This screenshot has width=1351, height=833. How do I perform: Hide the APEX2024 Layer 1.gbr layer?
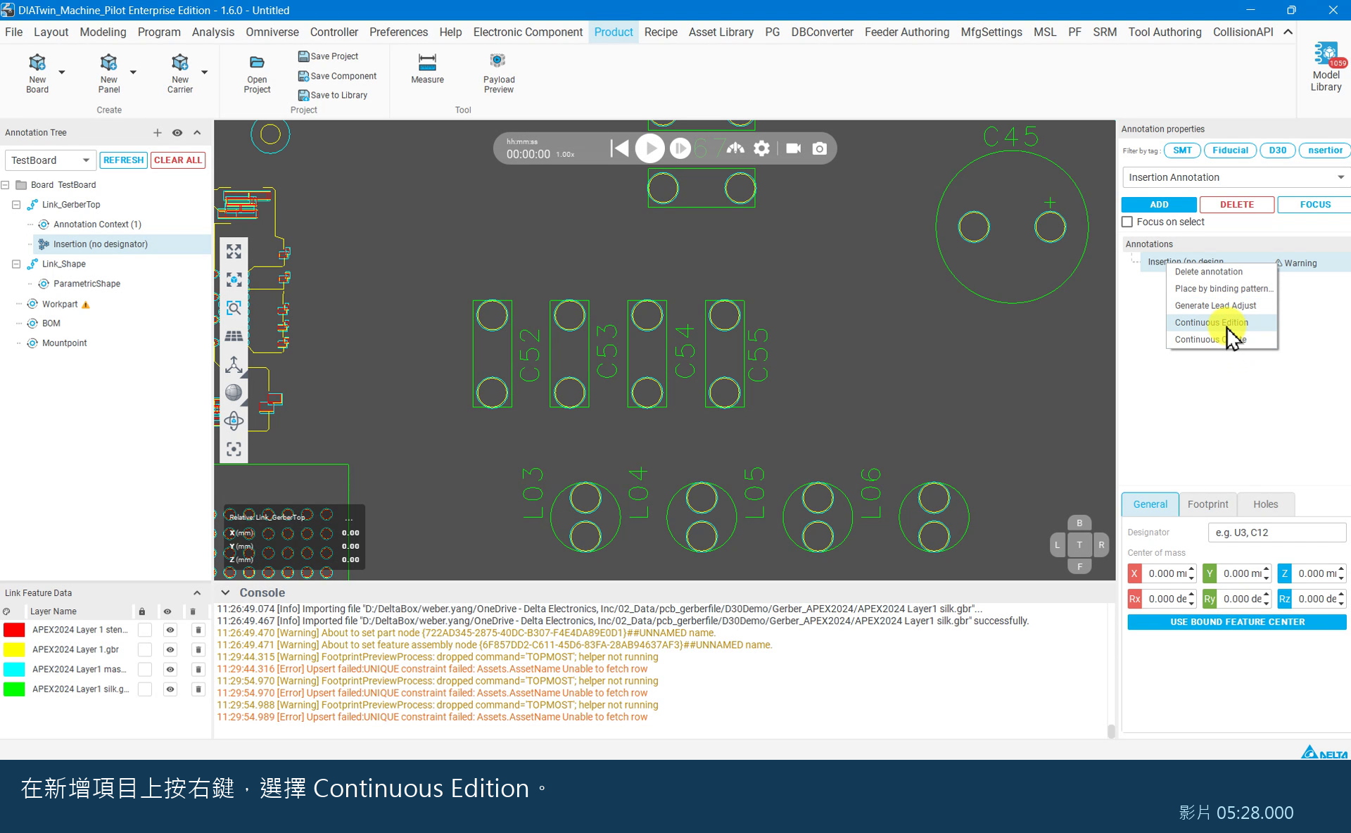point(170,649)
